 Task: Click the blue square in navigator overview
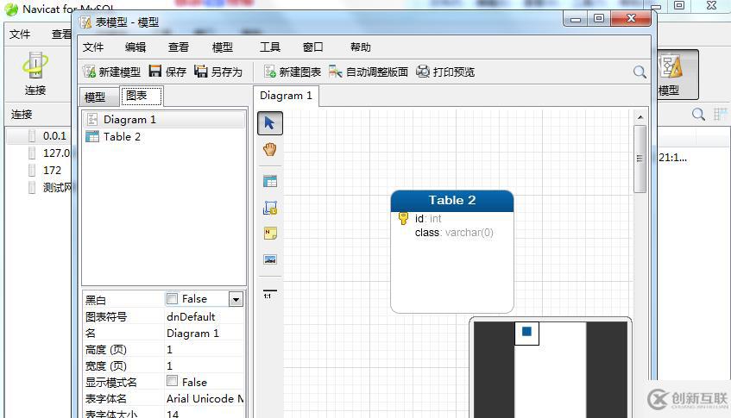tap(526, 332)
